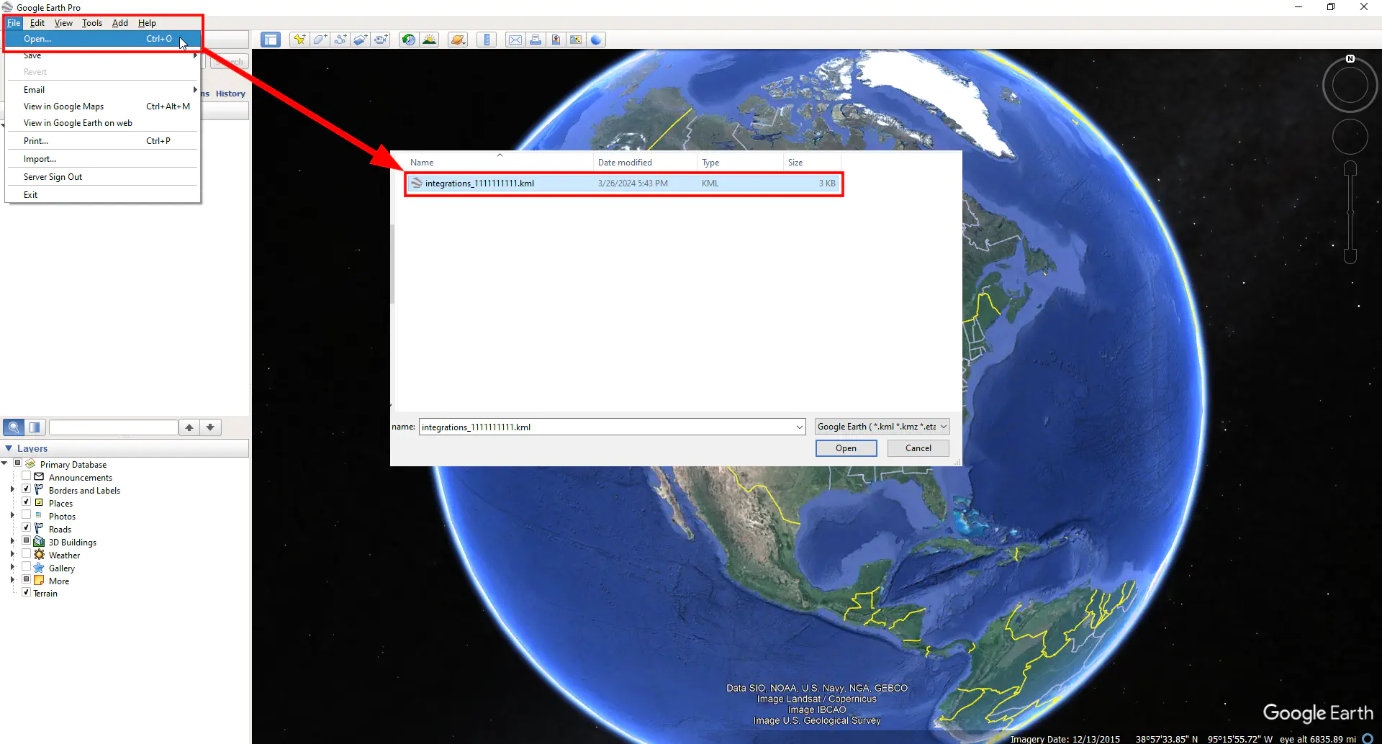
Task: Sort files by Name column header
Action: [x=500, y=163]
